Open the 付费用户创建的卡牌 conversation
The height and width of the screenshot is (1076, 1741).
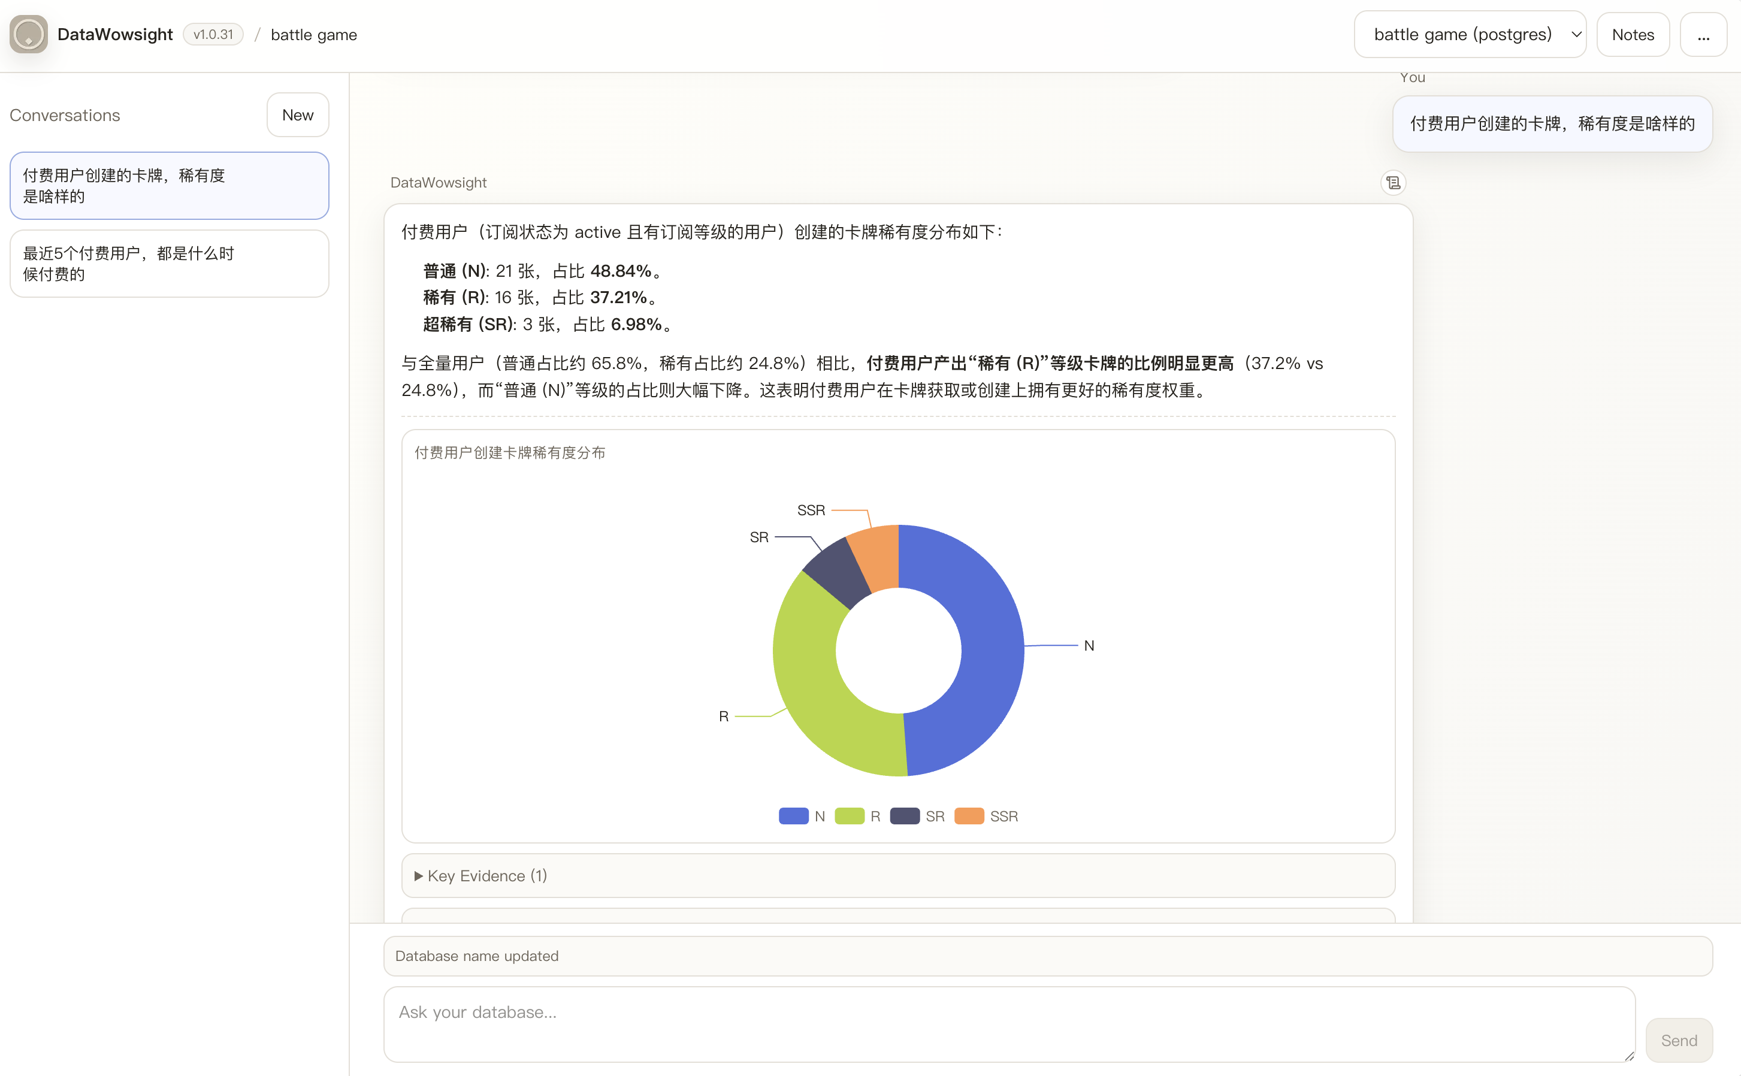coord(168,186)
